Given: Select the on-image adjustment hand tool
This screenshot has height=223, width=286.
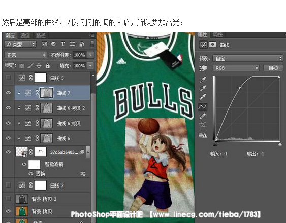Looking at the screenshot, I should coord(203,68).
